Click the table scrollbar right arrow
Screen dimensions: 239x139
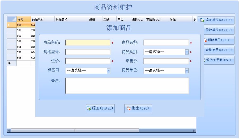pyautogui.click(x=194, y=130)
